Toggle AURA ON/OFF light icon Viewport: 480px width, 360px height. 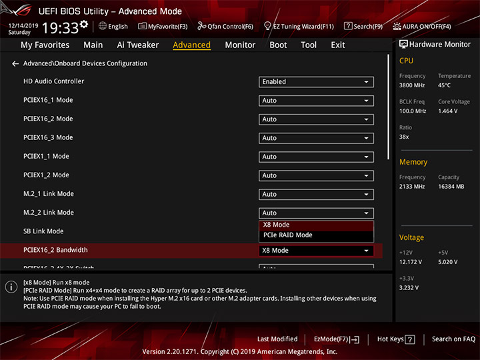point(397,26)
